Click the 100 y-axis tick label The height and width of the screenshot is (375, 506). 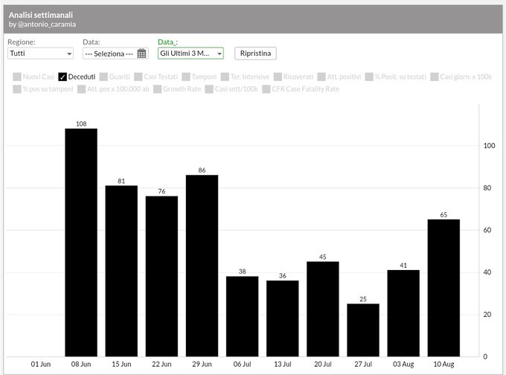(x=489, y=146)
